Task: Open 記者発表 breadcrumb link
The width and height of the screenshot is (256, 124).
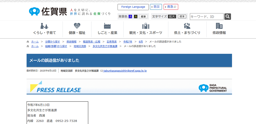Action: coord(112,42)
